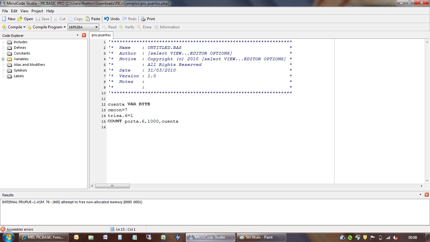The width and height of the screenshot is (430, 242).
Task: Click the Cut scissors icon
Action: [55, 19]
